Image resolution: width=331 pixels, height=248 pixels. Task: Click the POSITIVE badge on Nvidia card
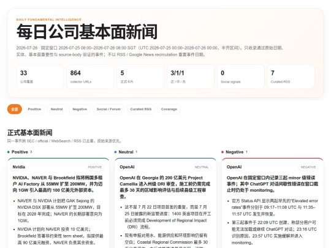point(95,167)
